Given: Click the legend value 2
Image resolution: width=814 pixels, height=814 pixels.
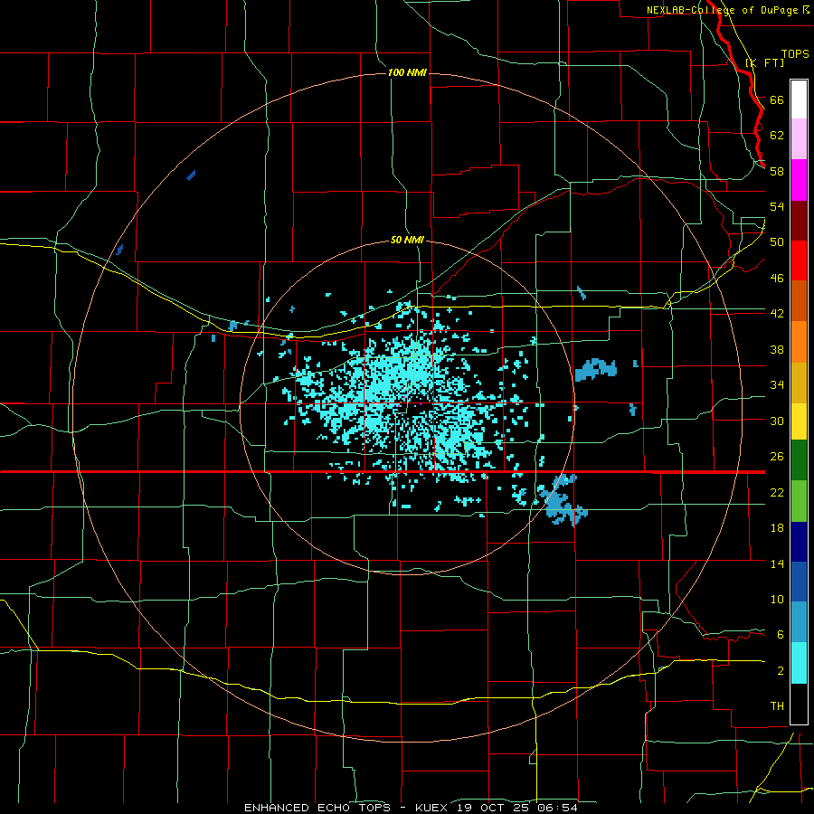Looking at the screenshot, I should click(x=781, y=670).
